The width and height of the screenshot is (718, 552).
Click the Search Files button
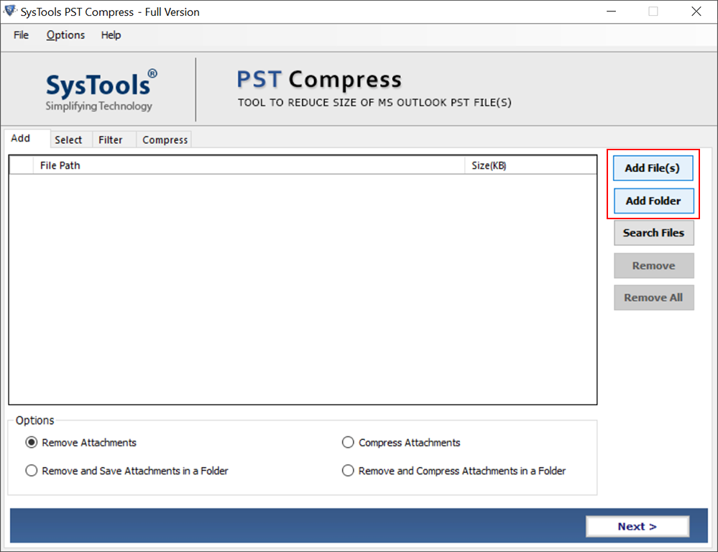(x=653, y=233)
